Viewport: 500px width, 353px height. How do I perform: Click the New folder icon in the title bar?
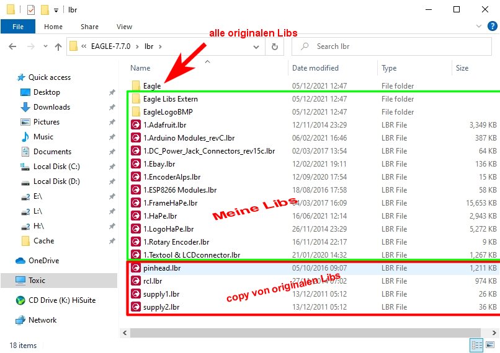pyautogui.click(x=45, y=10)
